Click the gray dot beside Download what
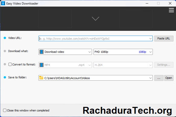The height and width of the screenshot is (117, 176). [x=5, y=51]
